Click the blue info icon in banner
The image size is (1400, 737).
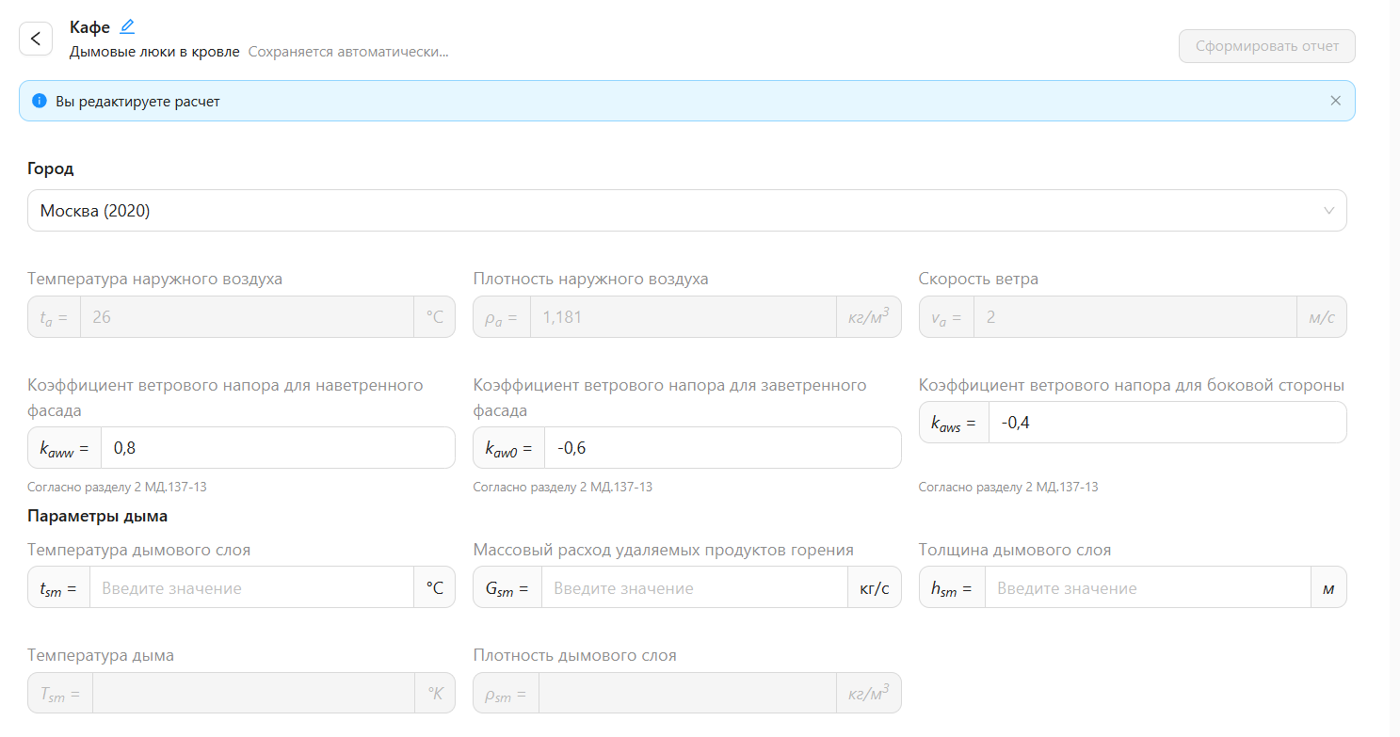[x=40, y=101]
